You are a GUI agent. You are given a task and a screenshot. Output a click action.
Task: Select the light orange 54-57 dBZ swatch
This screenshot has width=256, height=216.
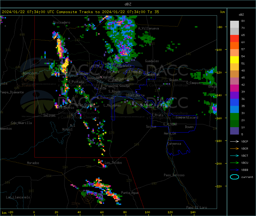coord(234,53)
